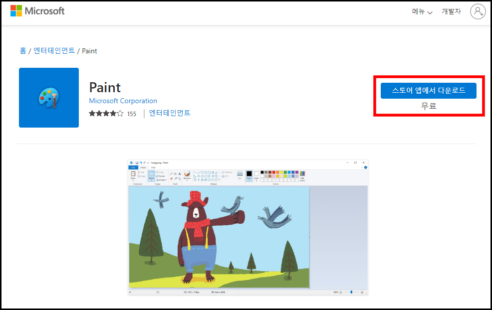This screenshot has width=492, height=310.
Task: Open the 메뉴 dropdown
Action: [422, 11]
